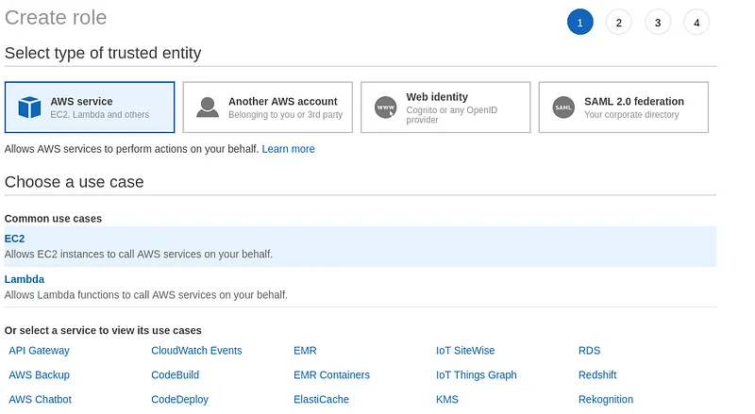Select the EMR service link
Viewport: 755px width, 414px height.
[x=305, y=351]
